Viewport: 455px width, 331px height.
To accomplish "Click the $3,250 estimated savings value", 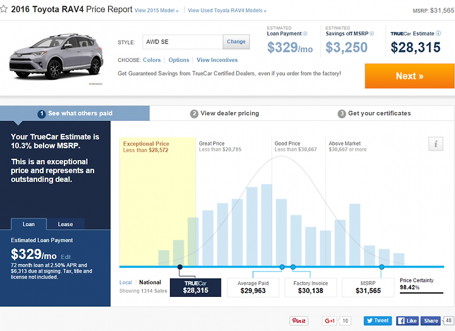I will [x=346, y=47].
